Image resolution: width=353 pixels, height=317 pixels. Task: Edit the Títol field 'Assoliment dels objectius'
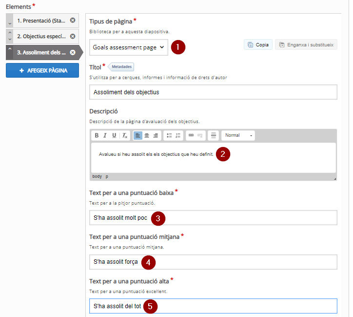(213, 92)
